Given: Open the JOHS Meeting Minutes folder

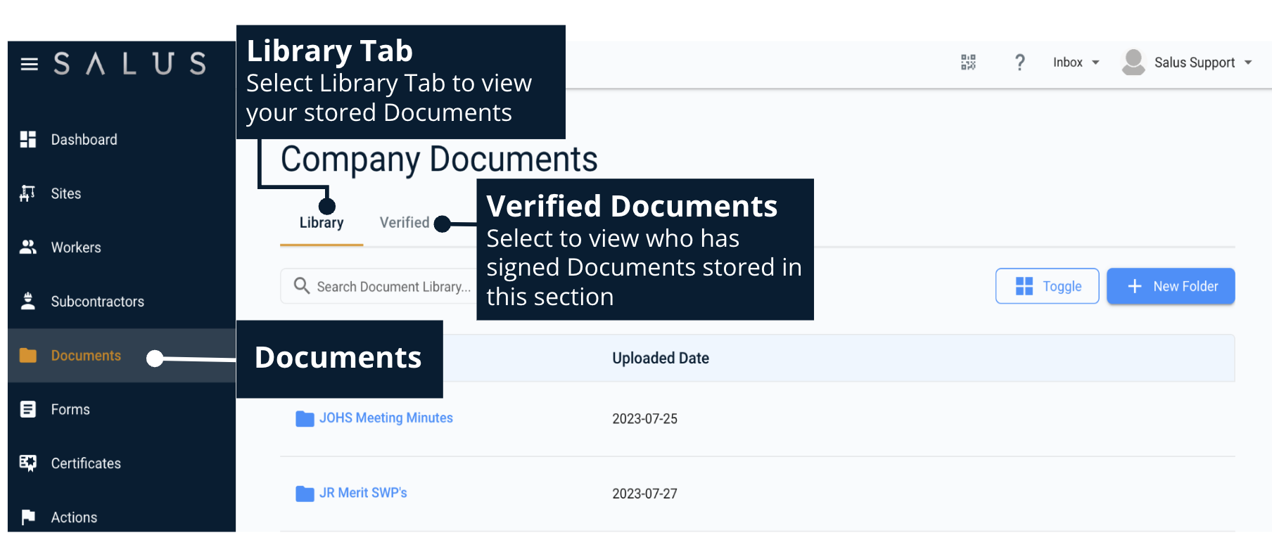Looking at the screenshot, I should pos(386,418).
